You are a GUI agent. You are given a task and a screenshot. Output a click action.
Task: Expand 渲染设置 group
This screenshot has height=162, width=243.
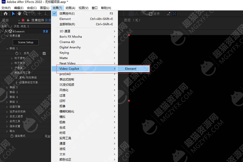tap(7, 126)
